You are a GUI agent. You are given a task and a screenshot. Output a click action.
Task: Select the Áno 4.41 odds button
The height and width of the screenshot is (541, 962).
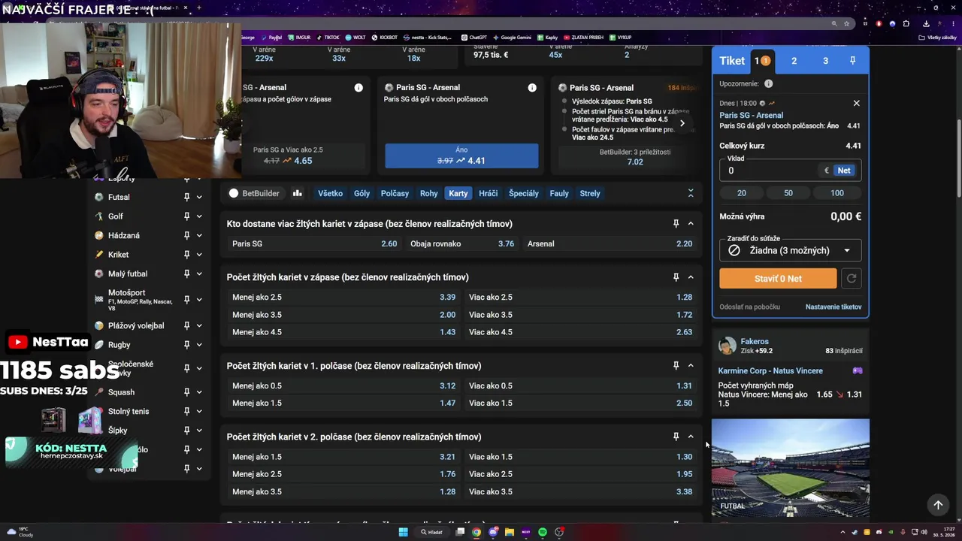[x=461, y=156]
